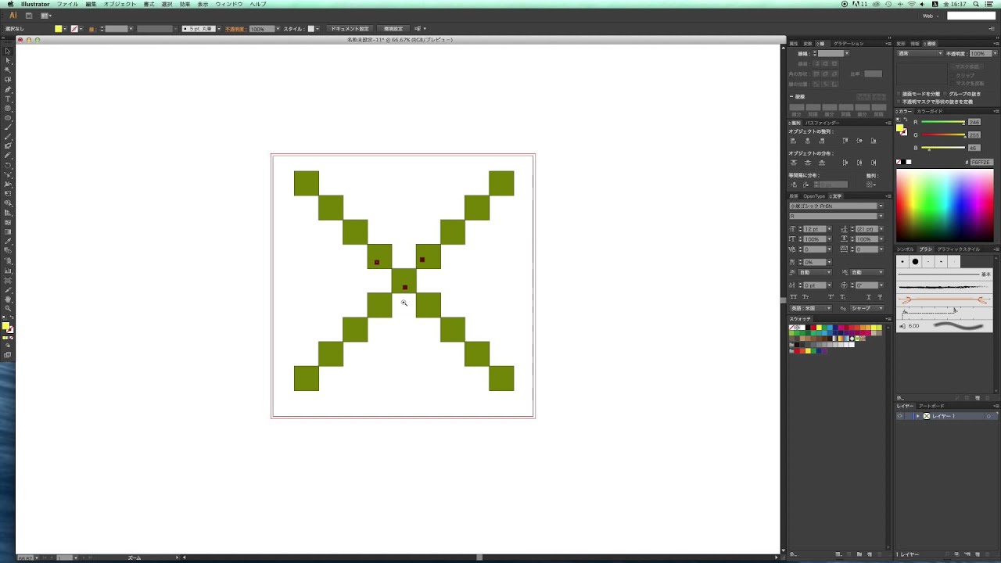This screenshot has height=563, width=1001.
Task: Open the Color panel options menu
Action: [996, 111]
